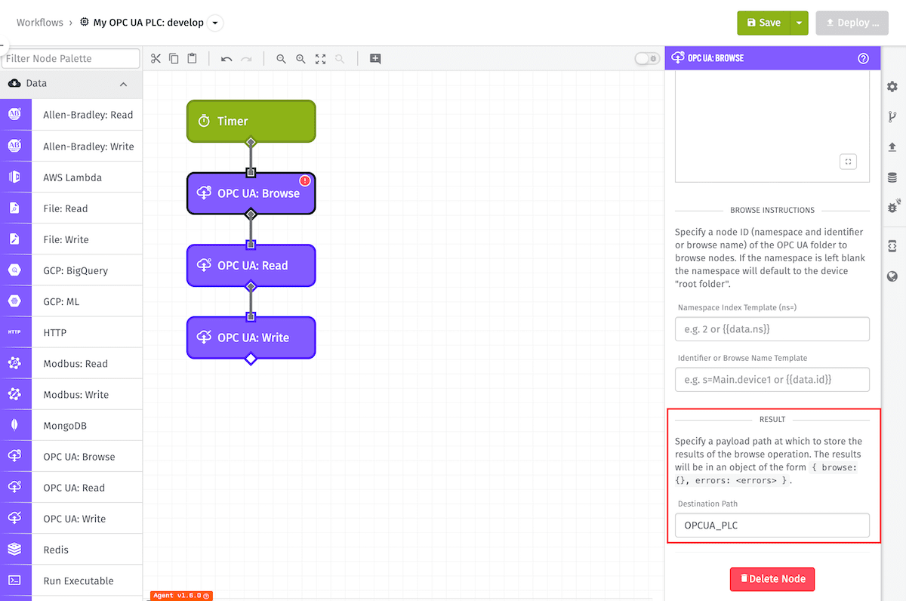Select the File: Write palette node
The image size is (906, 601).
coord(71,239)
